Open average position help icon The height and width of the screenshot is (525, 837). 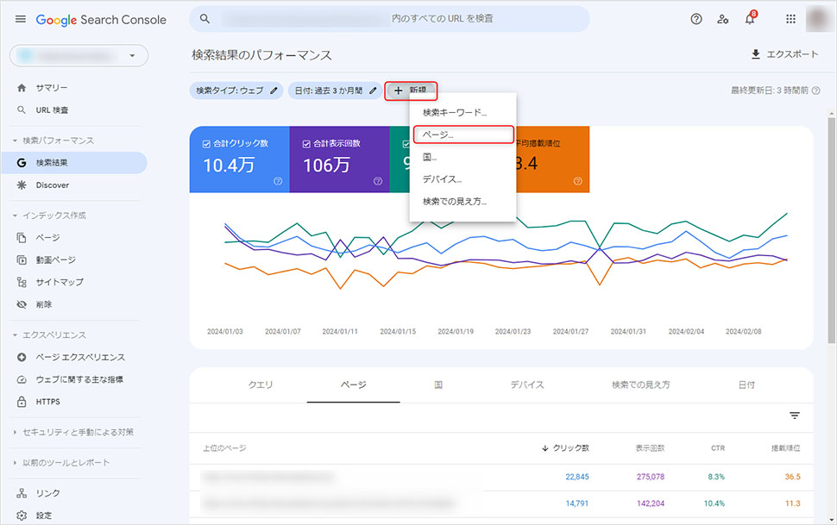click(577, 181)
